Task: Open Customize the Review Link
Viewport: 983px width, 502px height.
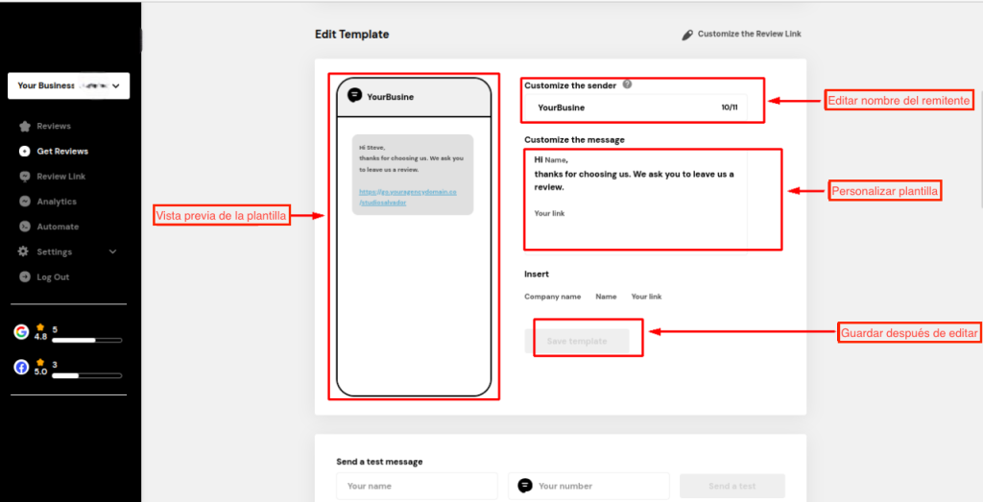Action: [x=741, y=35]
